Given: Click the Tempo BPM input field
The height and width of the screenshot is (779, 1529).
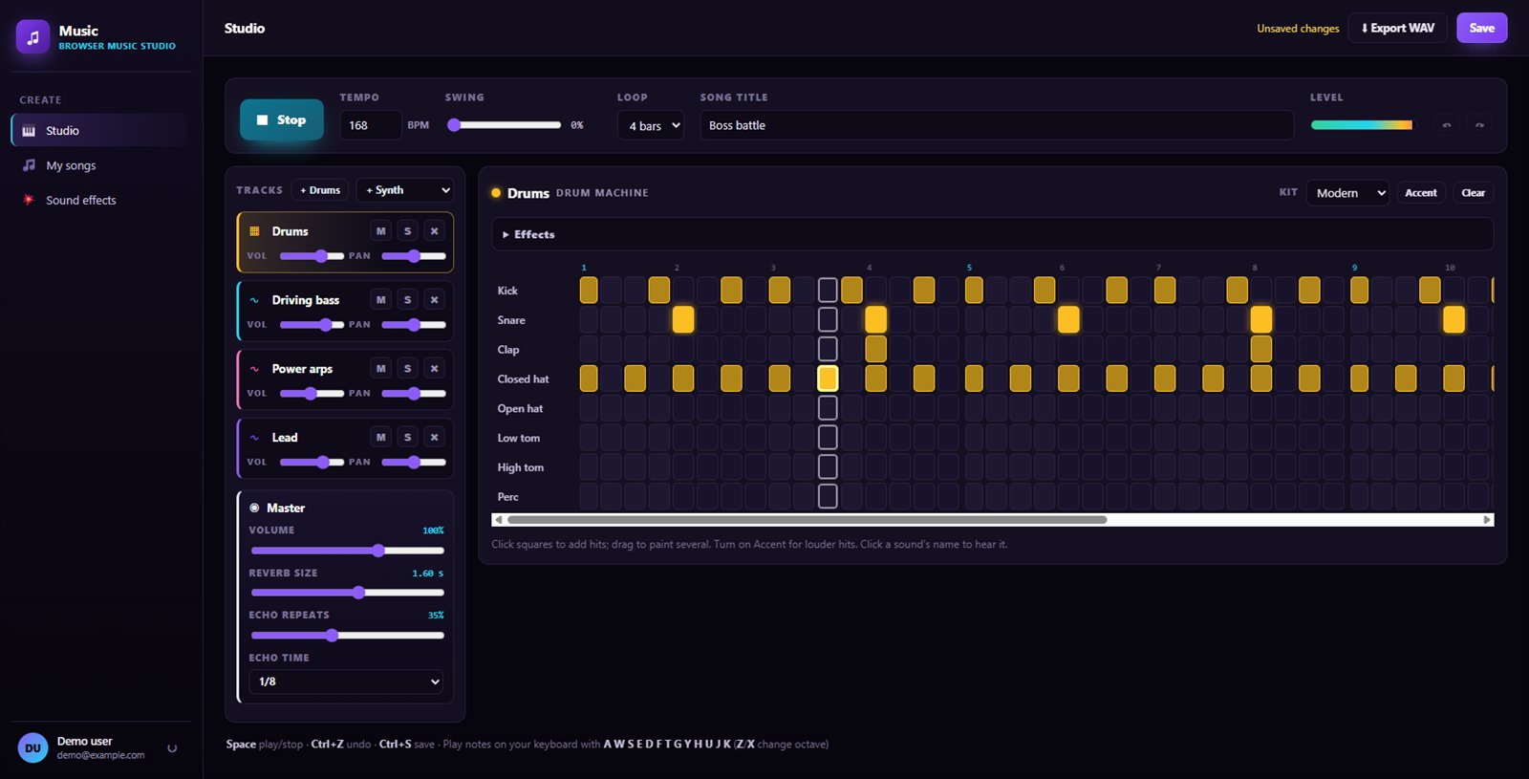Looking at the screenshot, I should [x=371, y=125].
